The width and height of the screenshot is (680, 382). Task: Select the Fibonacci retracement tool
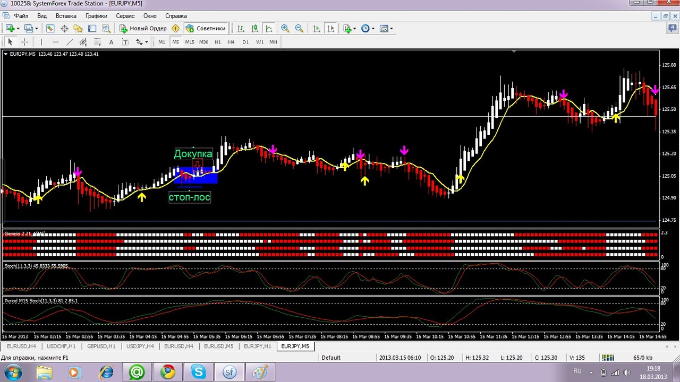pyautogui.click(x=97, y=42)
